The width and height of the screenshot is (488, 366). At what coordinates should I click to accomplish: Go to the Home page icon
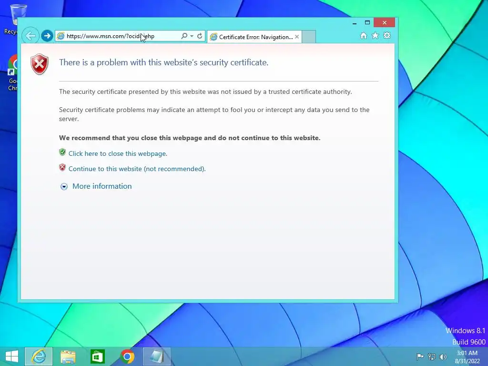[364, 35]
